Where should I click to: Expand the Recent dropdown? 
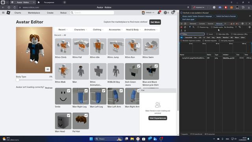[x=63, y=30]
